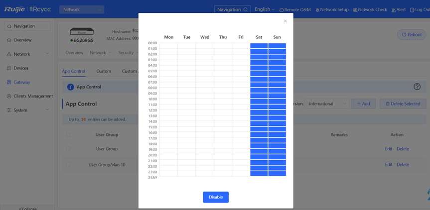The height and width of the screenshot is (210, 430).
Task: Open Devices in the sidebar
Action: (21, 68)
